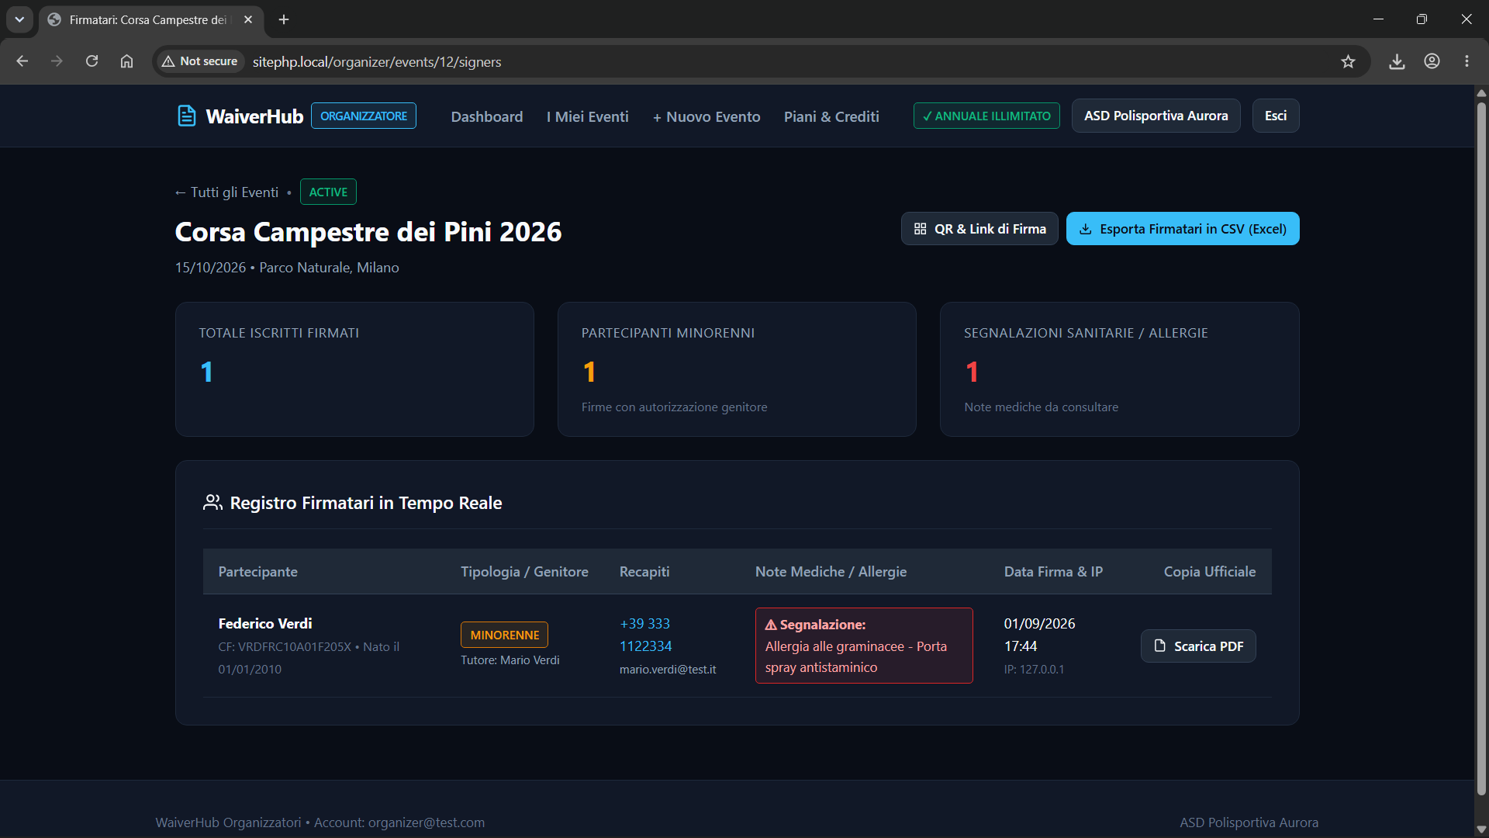
Task: Click the Totale Iscritti Firmati card
Action: [x=354, y=369]
